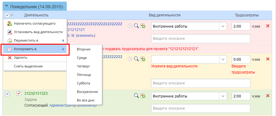This screenshot has height=116, width=276.
Task: Click task checkmark icon beside 31232131323
Action: coord(19,93)
